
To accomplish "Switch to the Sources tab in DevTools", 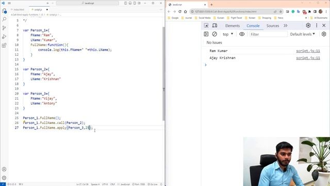I will point(273,26).
